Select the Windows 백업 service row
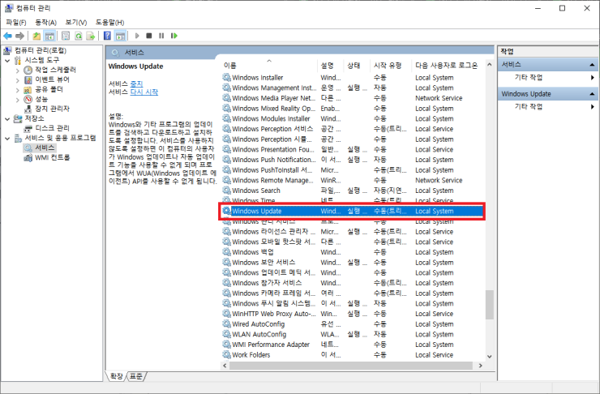 tap(353, 252)
